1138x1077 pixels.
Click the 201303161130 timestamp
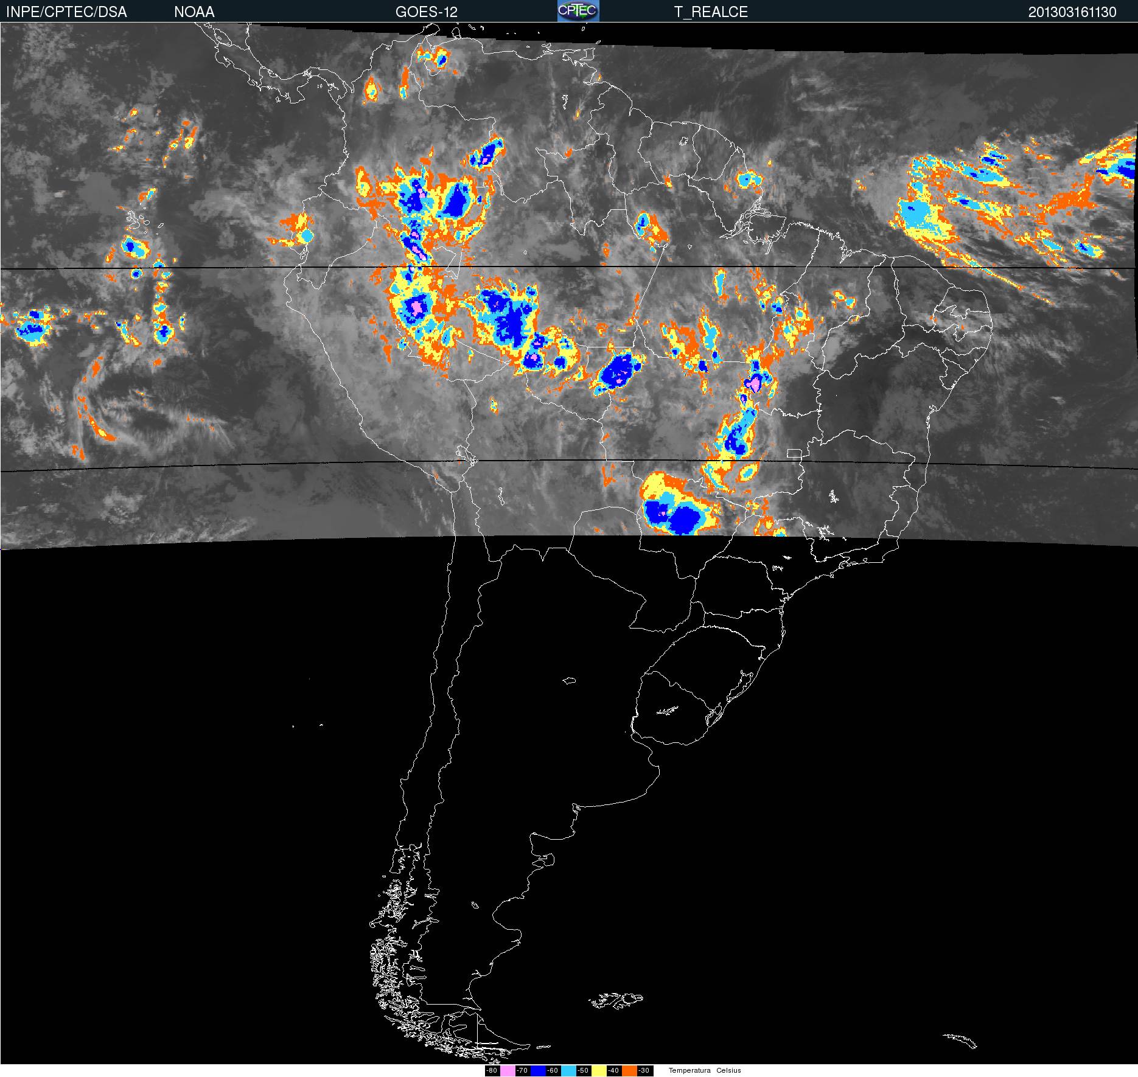(x=1072, y=12)
